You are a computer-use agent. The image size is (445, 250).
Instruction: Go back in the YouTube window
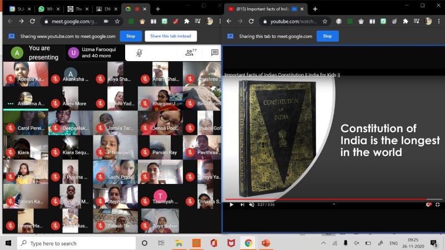click(229, 21)
